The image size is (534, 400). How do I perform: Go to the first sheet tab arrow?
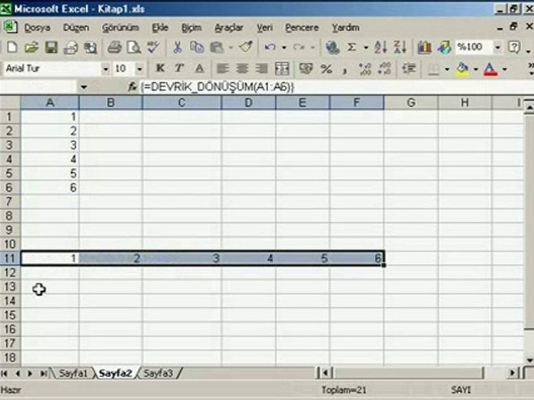[4, 373]
